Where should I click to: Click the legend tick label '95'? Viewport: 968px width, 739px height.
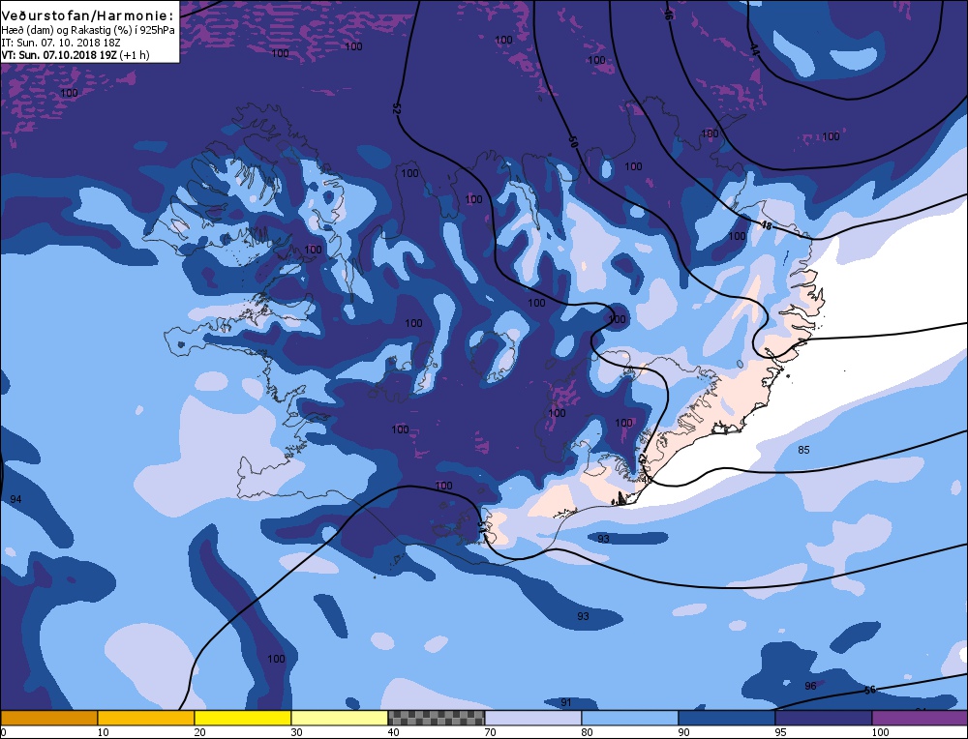(x=780, y=732)
